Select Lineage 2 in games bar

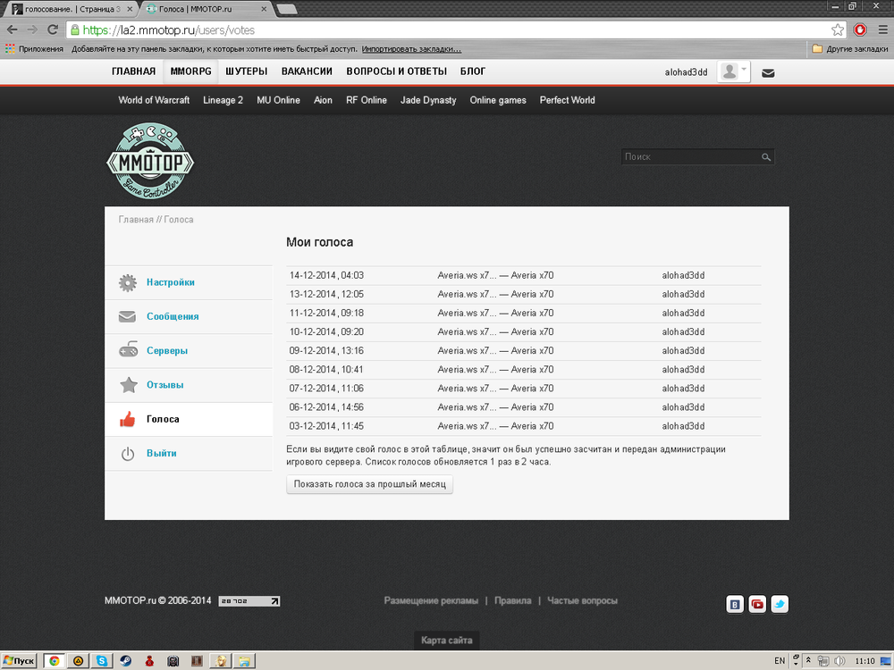pos(223,100)
